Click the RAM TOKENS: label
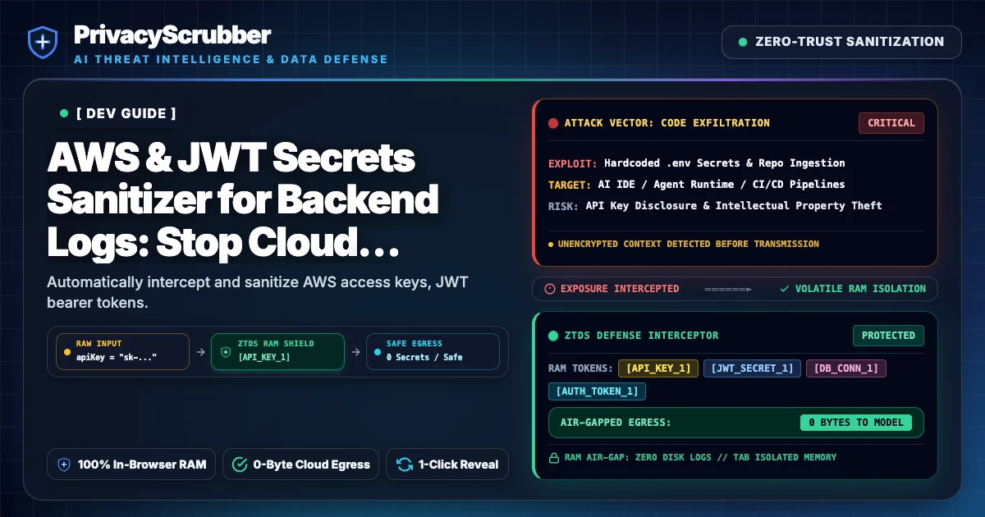 [x=580, y=368]
